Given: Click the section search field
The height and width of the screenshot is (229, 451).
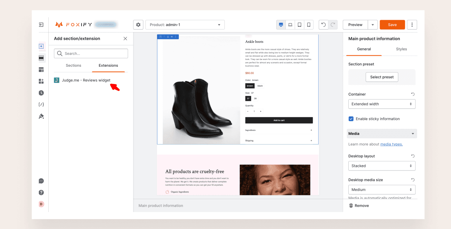Looking at the screenshot, I should tap(91, 54).
